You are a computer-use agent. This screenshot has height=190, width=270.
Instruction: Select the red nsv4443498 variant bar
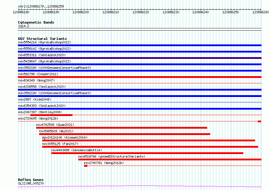point(147,153)
